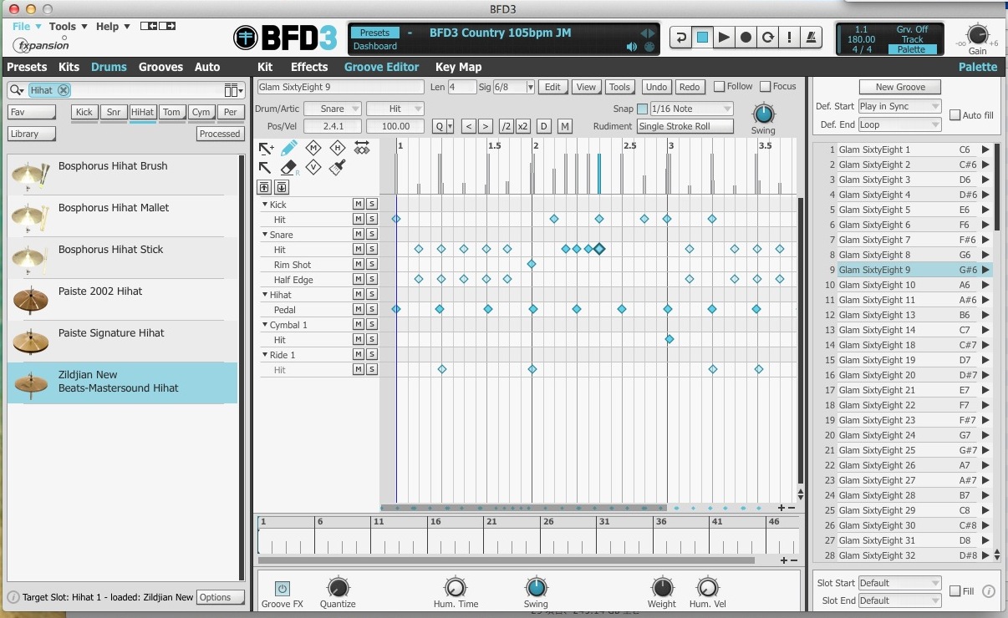
Task: Open the Def. Start Play in Sync dropdown
Action: pyautogui.click(x=899, y=106)
